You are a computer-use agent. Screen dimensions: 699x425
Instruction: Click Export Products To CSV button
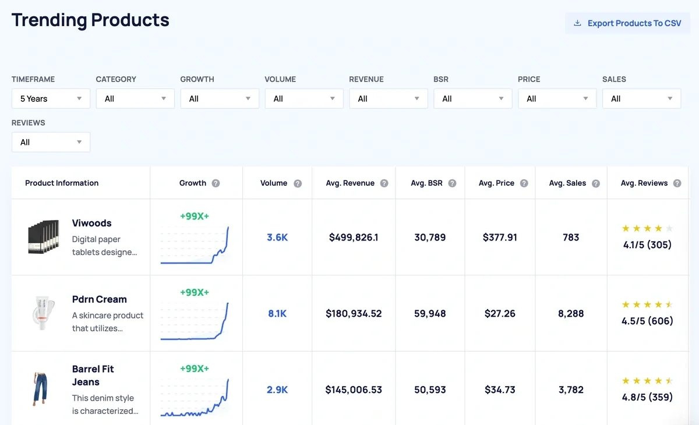[x=627, y=23]
